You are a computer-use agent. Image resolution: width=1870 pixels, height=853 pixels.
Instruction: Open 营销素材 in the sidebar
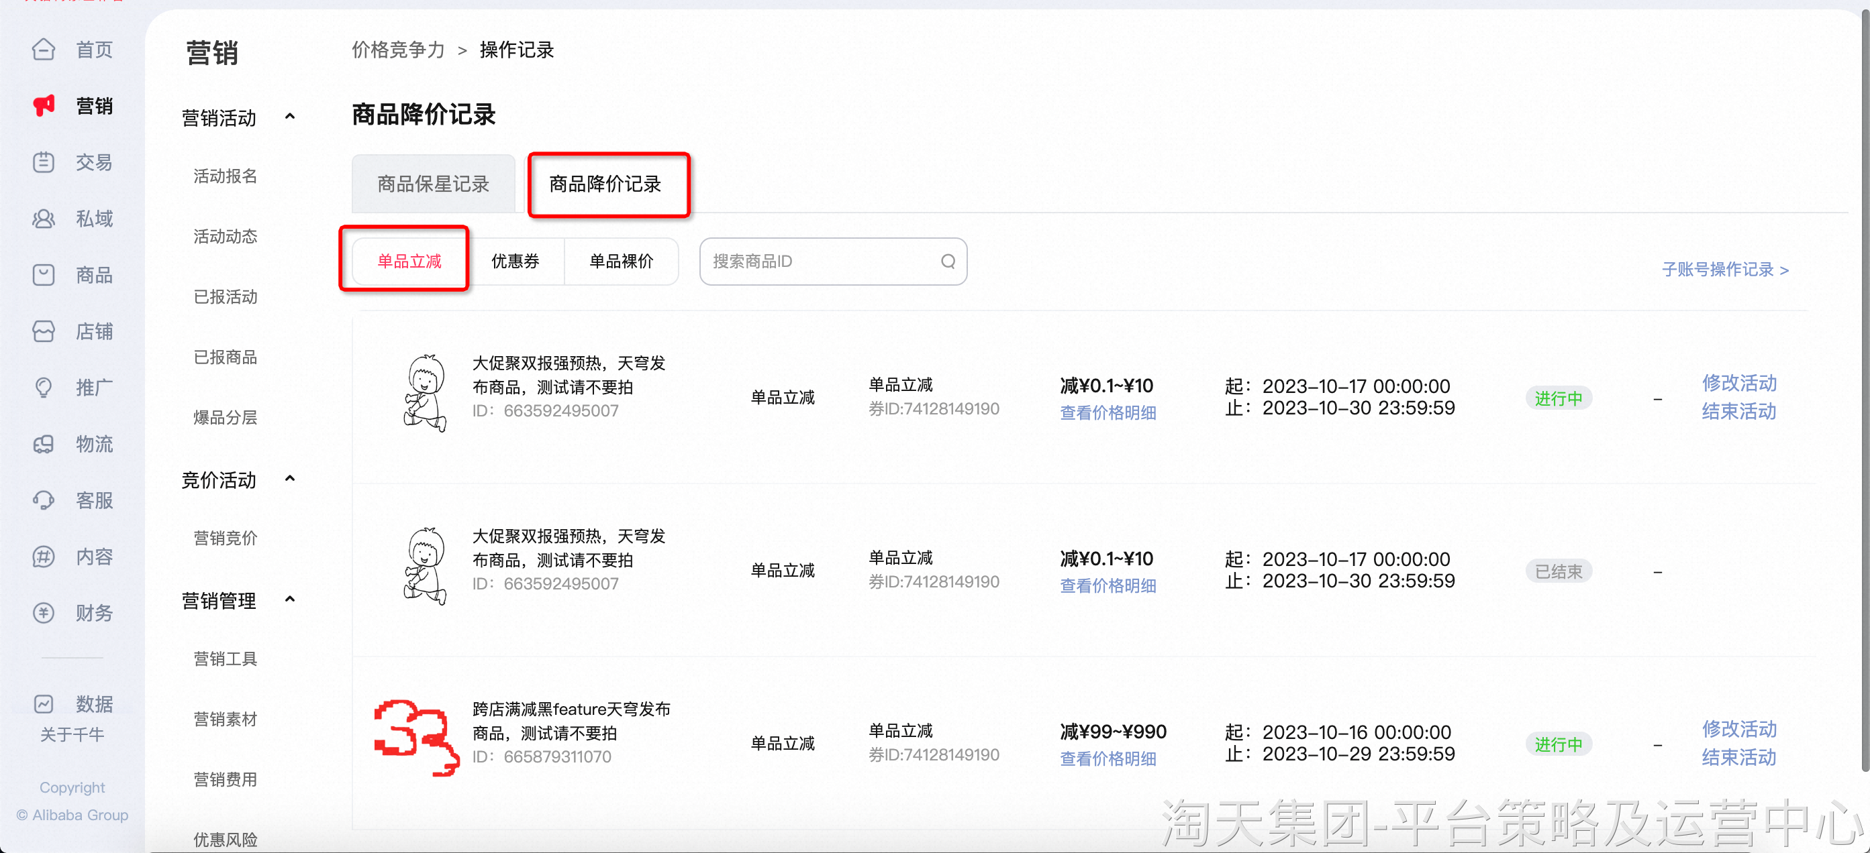point(226,719)
